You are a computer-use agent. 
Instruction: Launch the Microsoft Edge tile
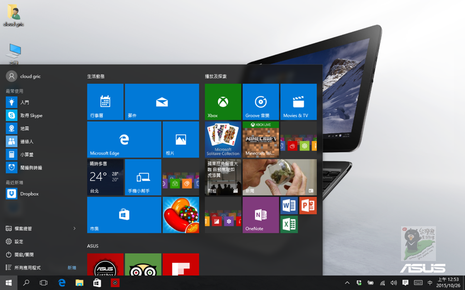tap(124, 140)
